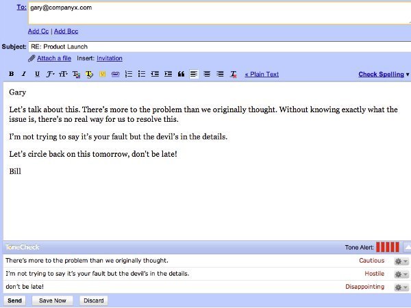411x308 pixels.
Task: Insert an emoticon
Action: pyautogui.click(x=103, y=74)
